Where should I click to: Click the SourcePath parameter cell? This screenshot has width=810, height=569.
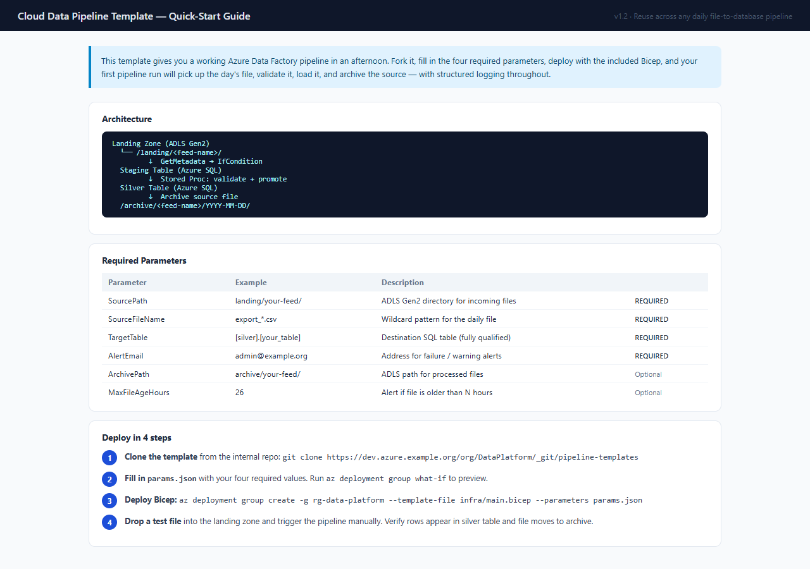point(128,301)
